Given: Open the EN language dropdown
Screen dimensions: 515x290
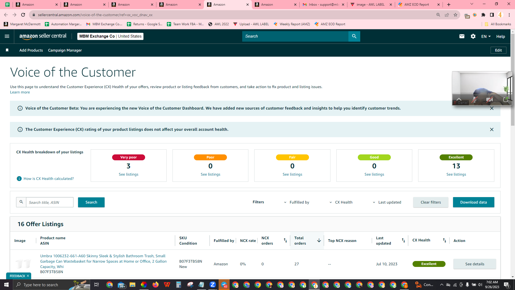Looking at the screenshot, I should click(x=486, y=37).
